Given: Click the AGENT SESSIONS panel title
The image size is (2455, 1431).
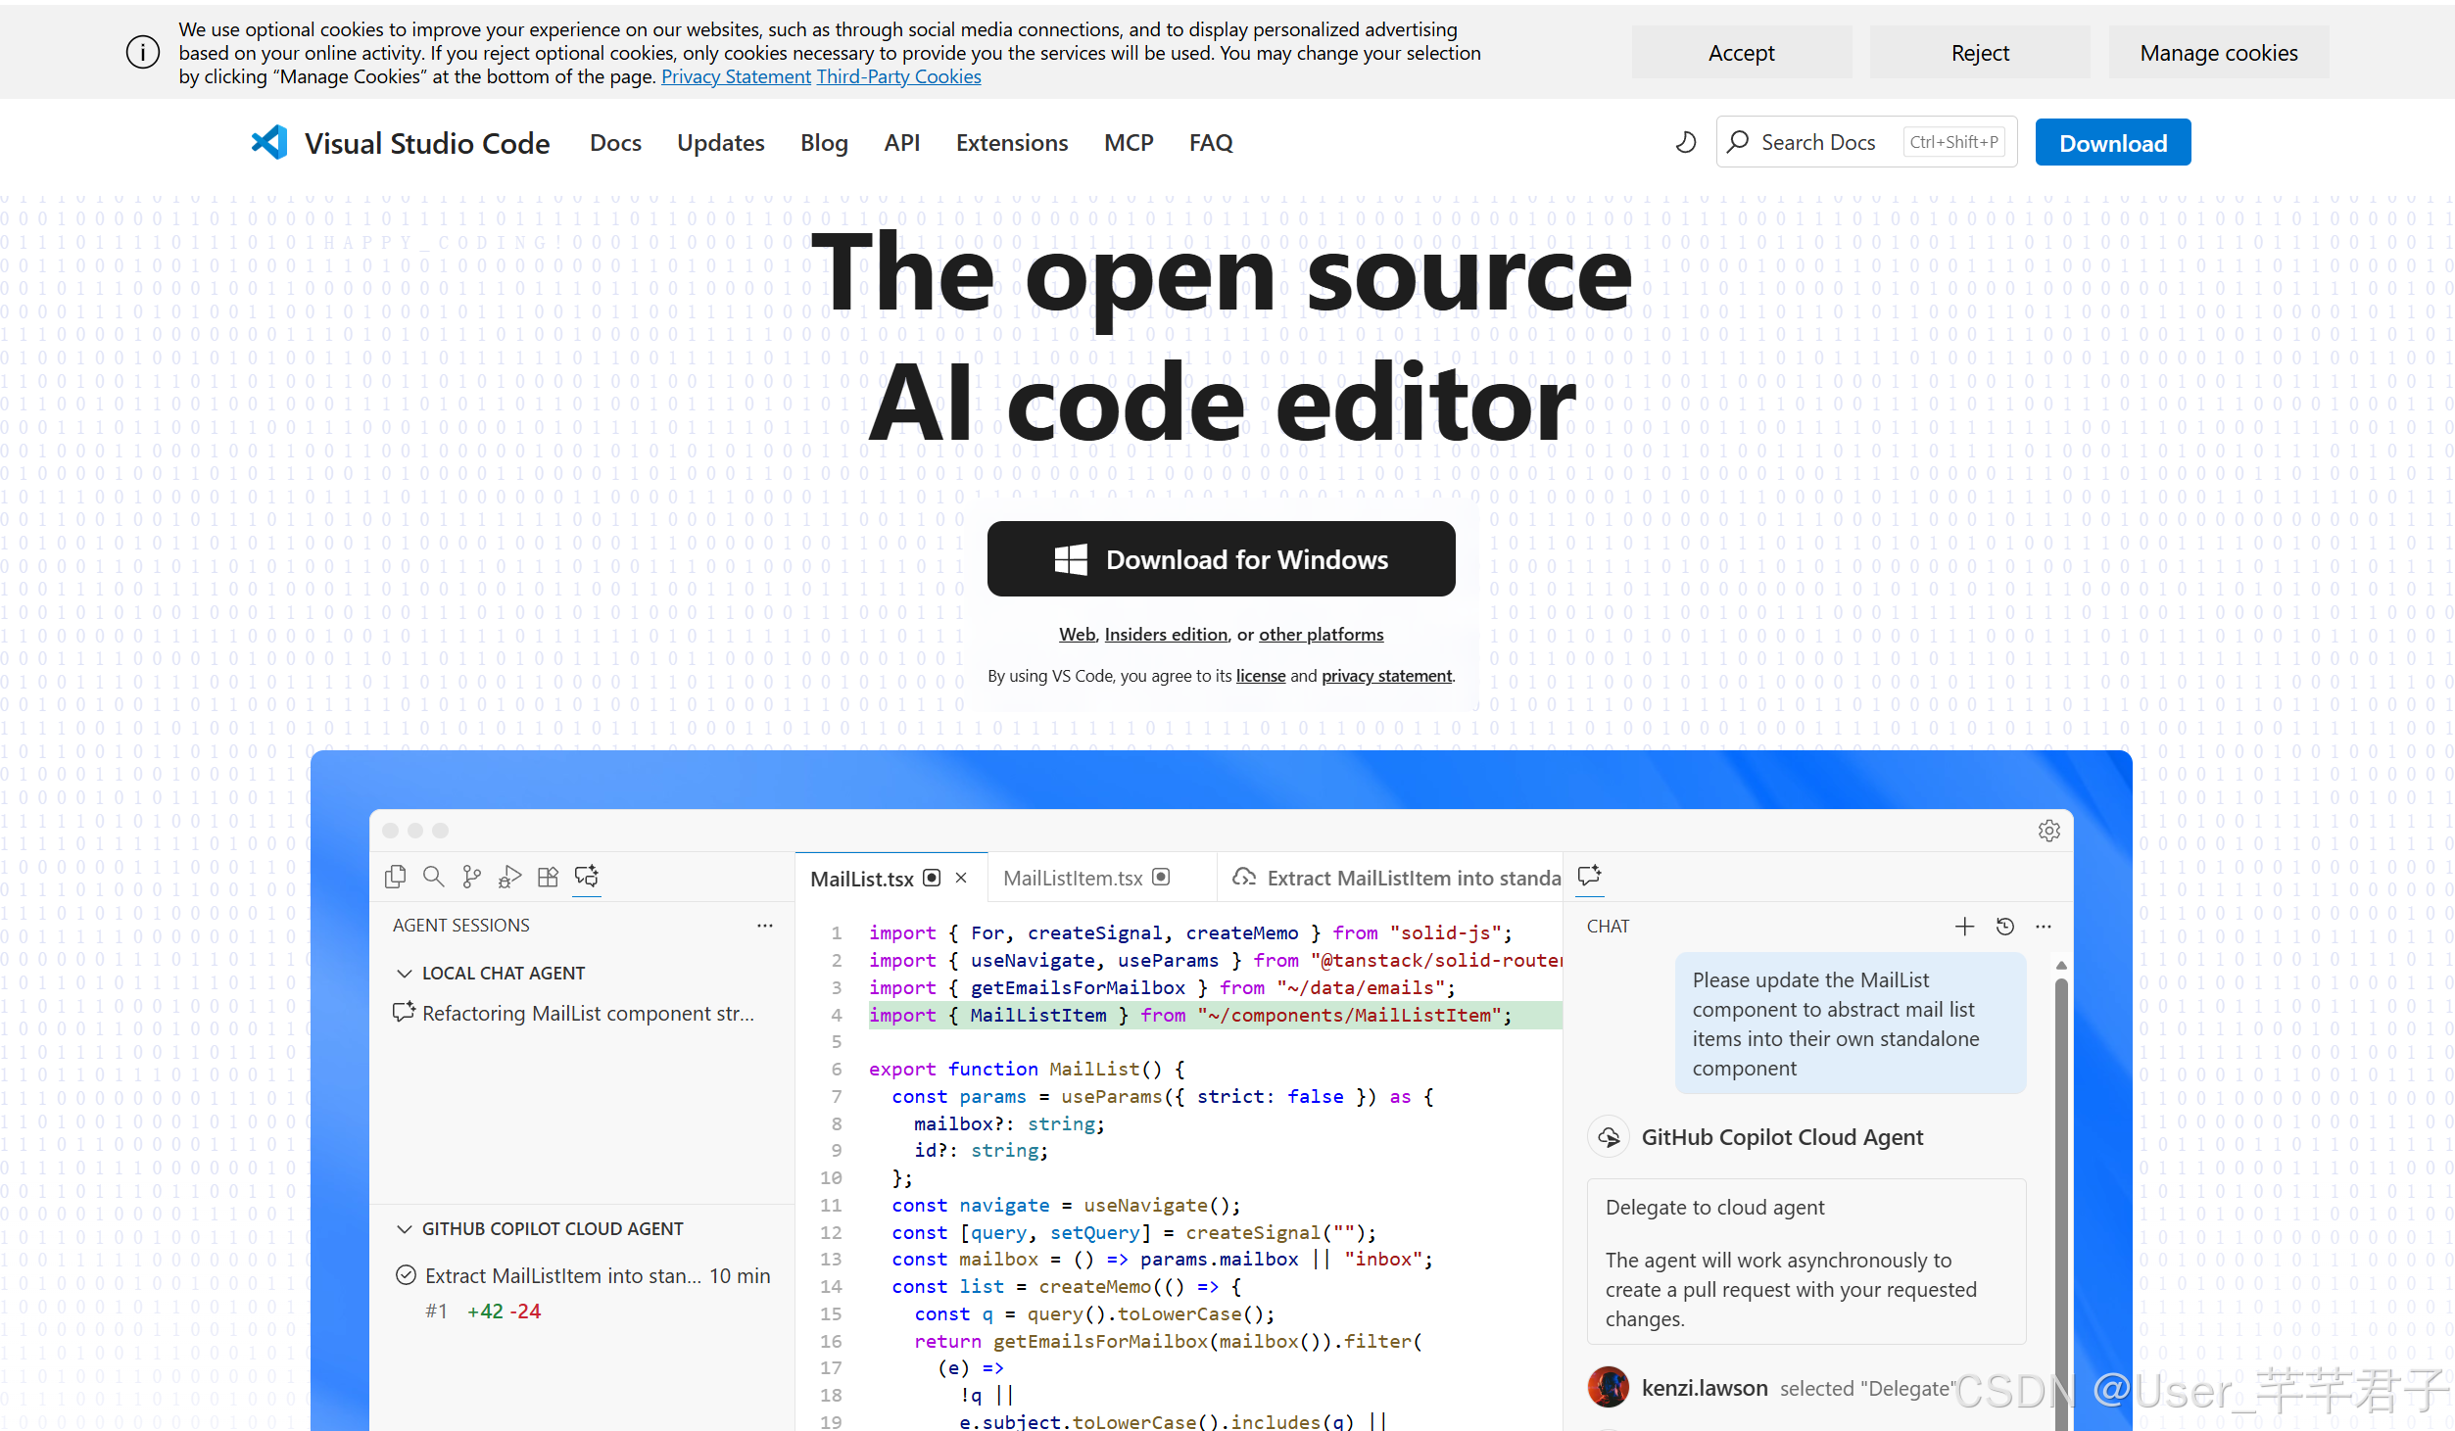Looking at the screenshot, I should pos(460,926).
